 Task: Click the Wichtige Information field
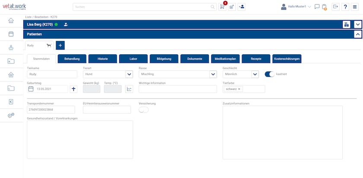pyautogui.click(x=178, y=89)
